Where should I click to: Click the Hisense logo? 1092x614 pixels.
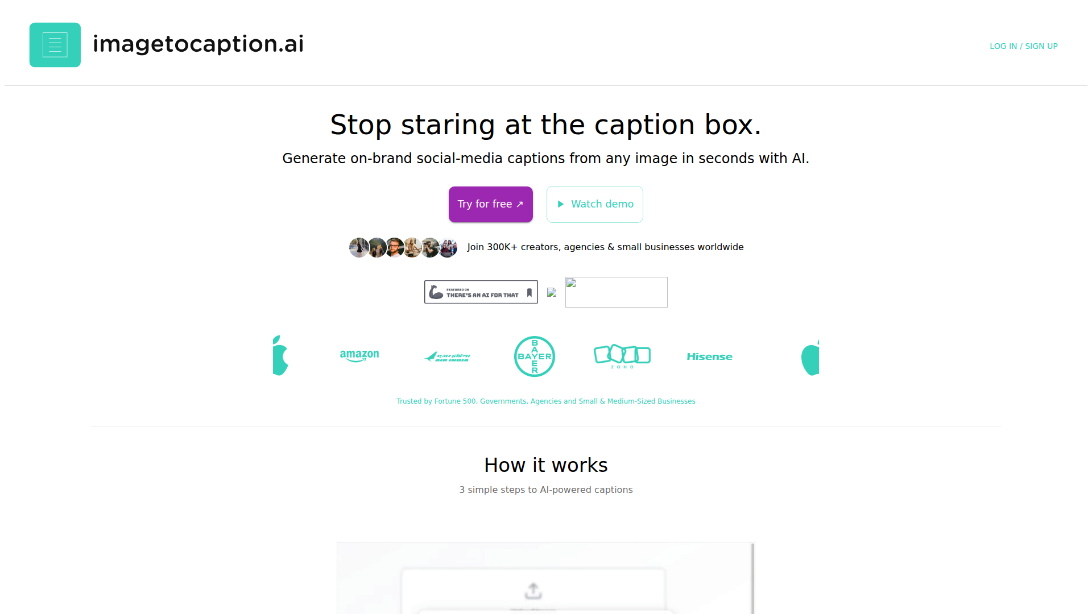tap(710, 356)
